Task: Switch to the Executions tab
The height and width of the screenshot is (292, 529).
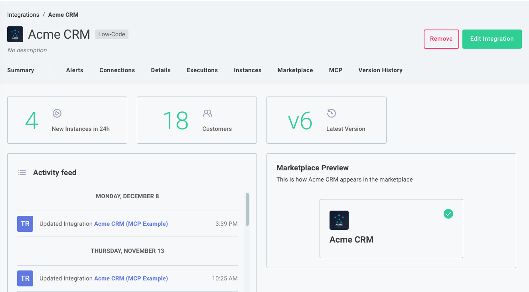Action: (202, 70)
